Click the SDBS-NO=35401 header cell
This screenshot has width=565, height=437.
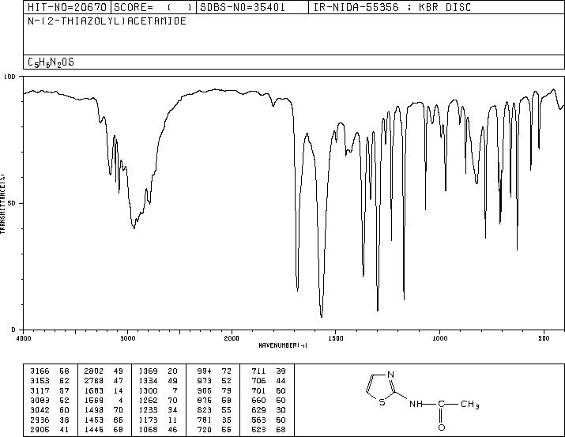coord(252,7)
